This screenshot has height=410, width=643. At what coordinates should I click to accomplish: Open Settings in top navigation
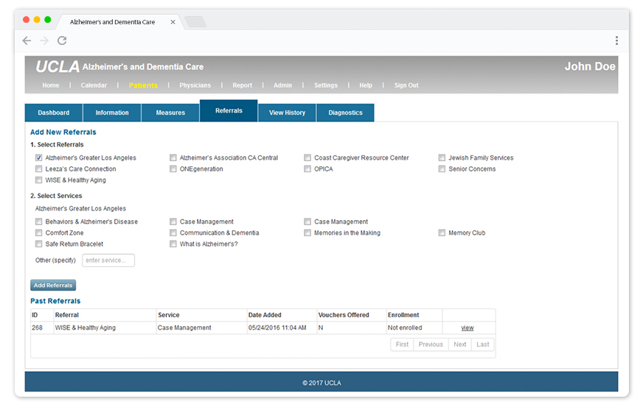click(x=326, y=85)
